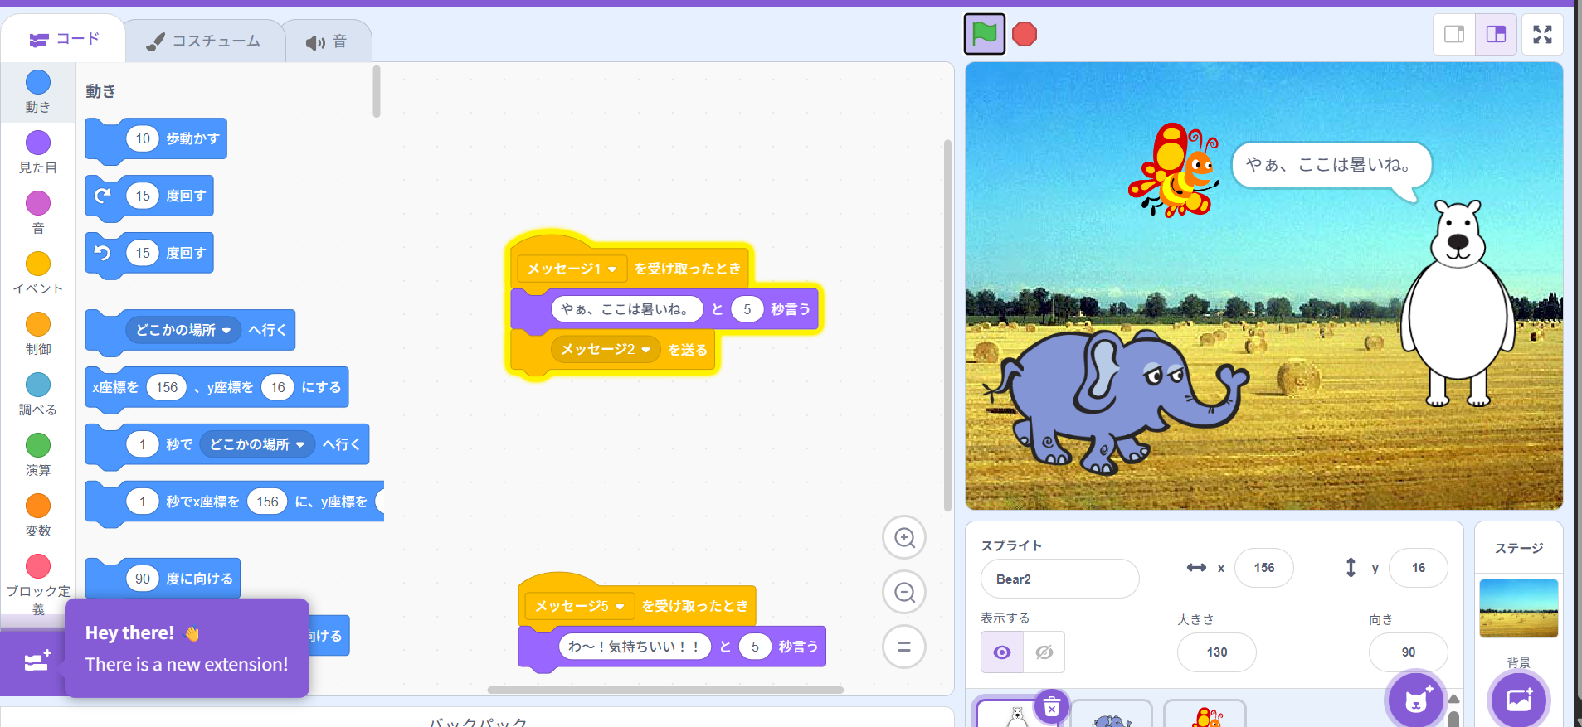Viewport: 1582px width, 727px height.
Task: Zoom out of the code workspace
Action: pyautogui.click(x=904, y=593)
